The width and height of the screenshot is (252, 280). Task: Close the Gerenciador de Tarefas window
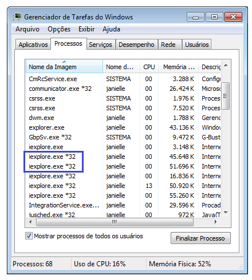(233, 17)
